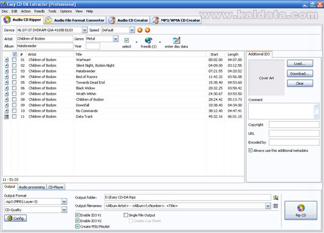Open the Tools menu
Screen dimensions: 324x233
click(x=53, y=11)
